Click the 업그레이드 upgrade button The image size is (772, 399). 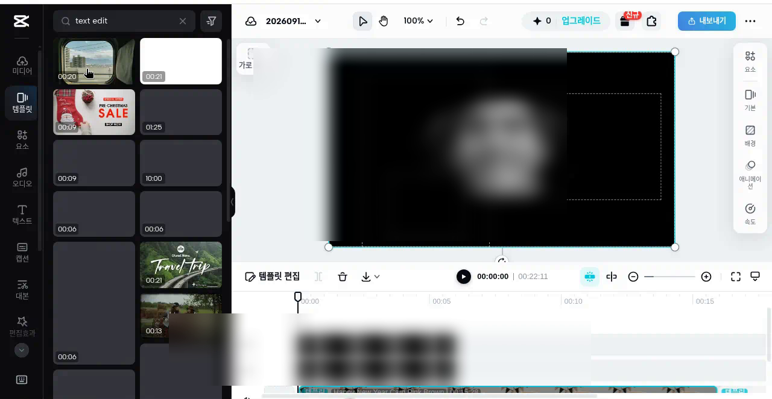[581, 21]
